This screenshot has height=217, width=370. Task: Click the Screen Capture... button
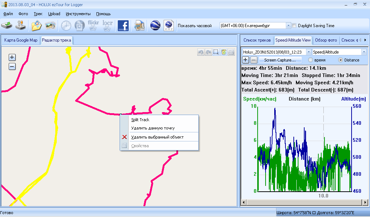[x=280, y=60]
